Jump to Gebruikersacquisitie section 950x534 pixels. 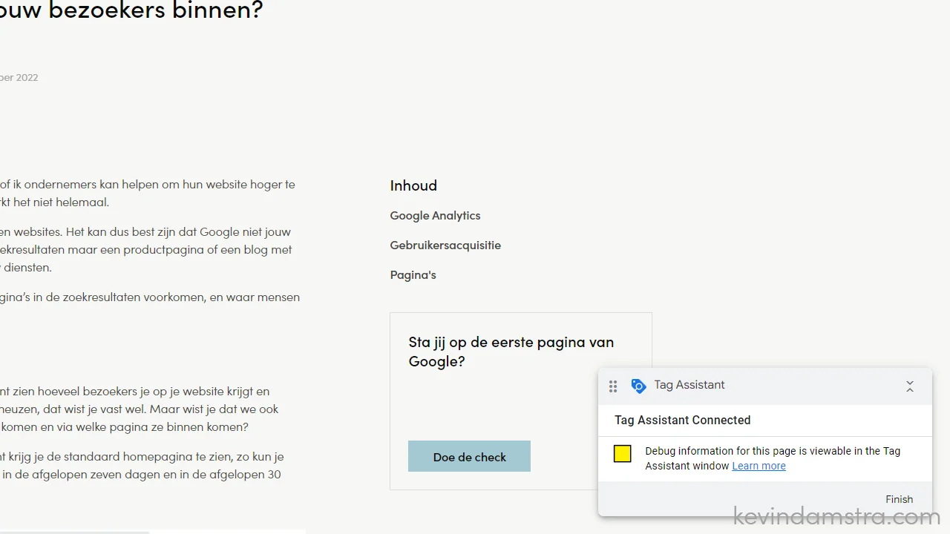pos(445,245)
